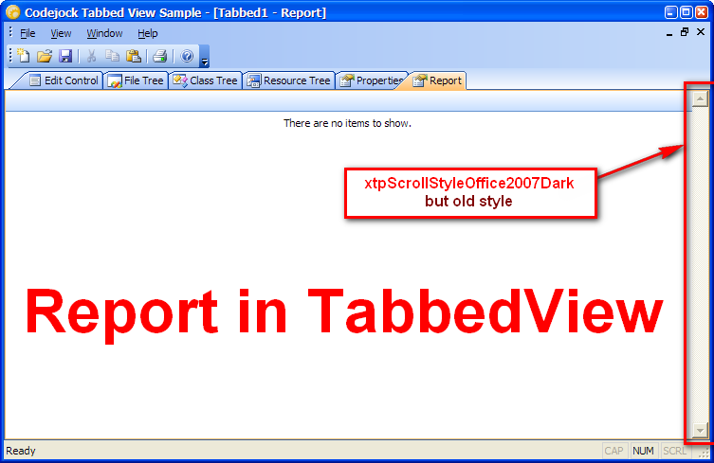Switch to the File Tree tab

tap(137, 80)
